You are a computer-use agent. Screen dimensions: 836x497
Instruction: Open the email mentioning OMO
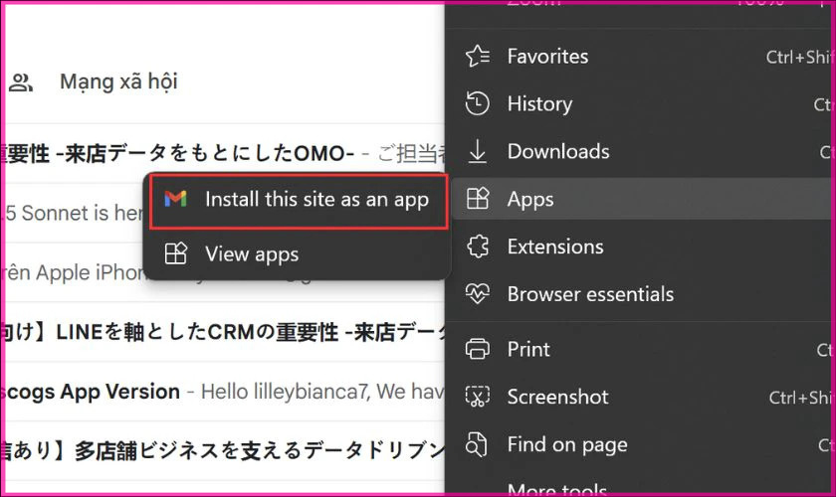point(224,153)
